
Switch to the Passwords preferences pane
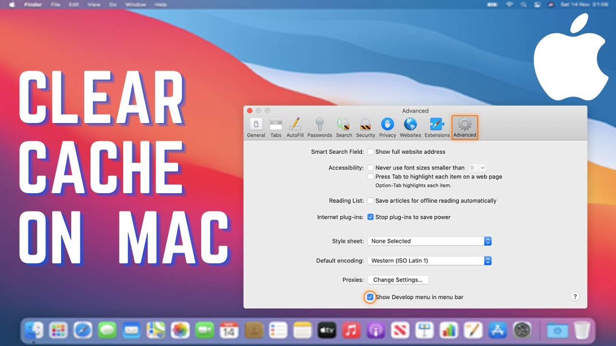pos(320,126)
